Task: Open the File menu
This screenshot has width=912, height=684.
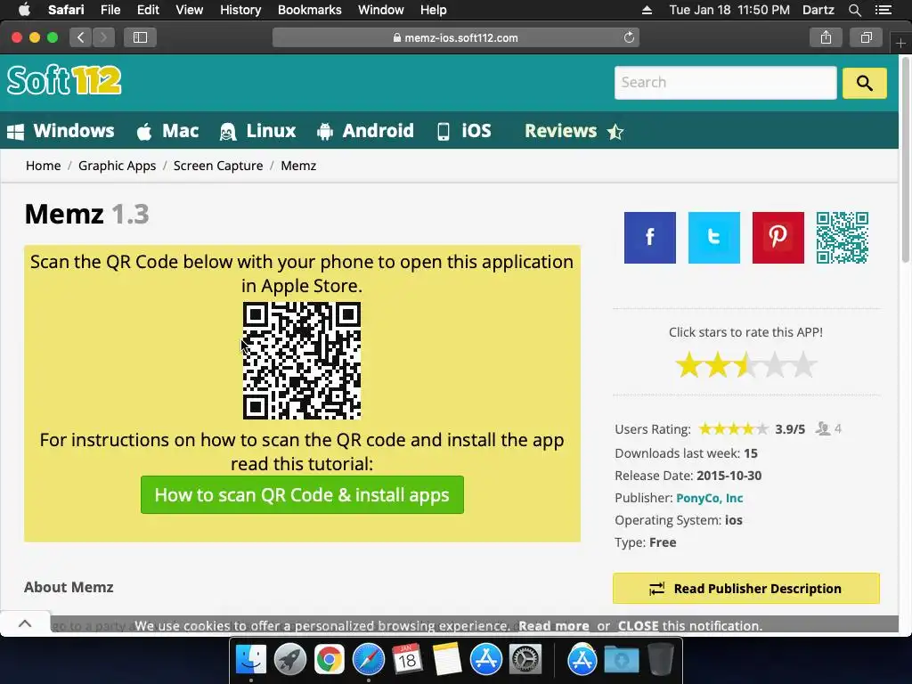Action: (x=110, y=10)
